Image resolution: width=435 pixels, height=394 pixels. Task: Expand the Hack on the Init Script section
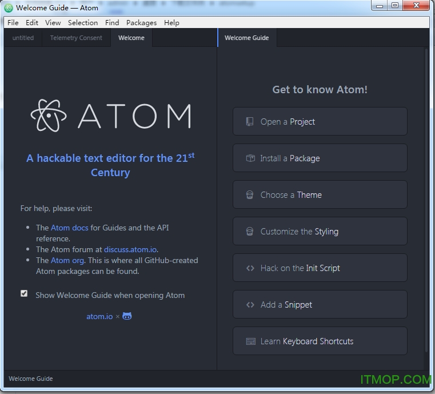(320, 268)
